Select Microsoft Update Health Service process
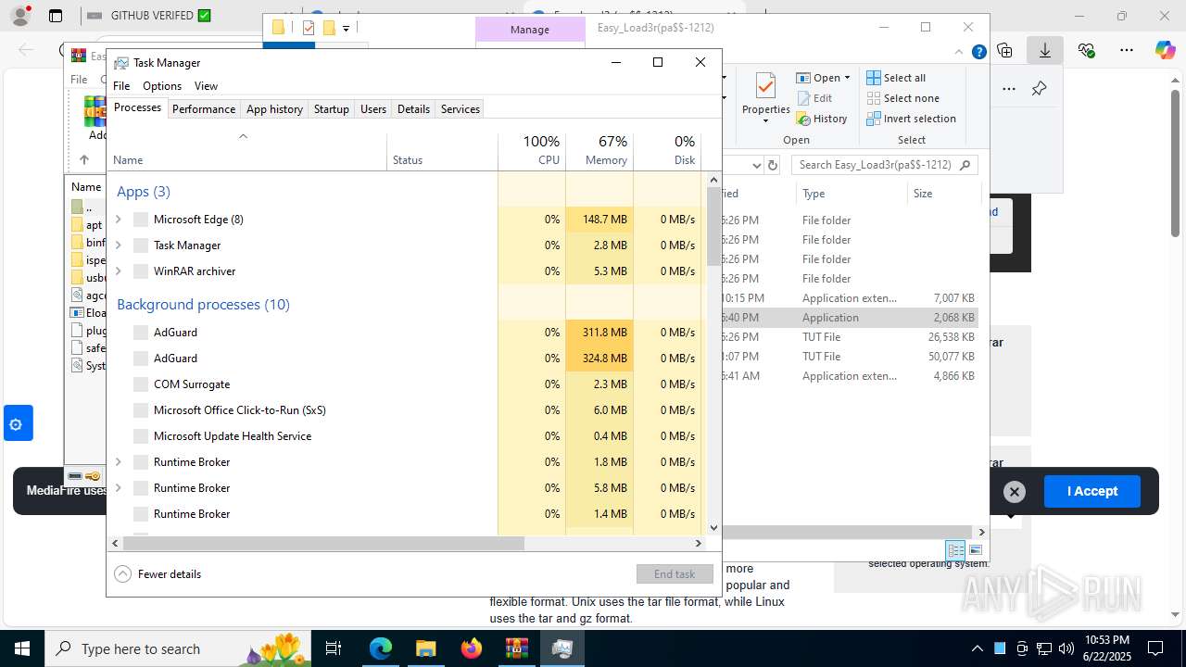1186x667 pixels. pos(405,436)
